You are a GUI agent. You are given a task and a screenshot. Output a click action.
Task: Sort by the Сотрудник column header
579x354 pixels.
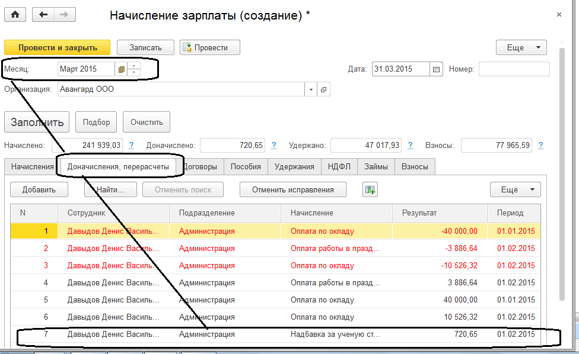pyautogui.click(x=113, y=213)
